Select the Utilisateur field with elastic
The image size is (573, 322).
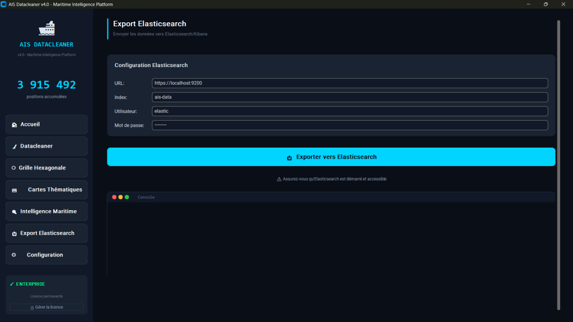click(350, 111)
